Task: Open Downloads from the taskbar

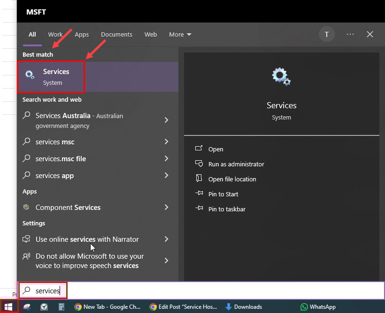Action: [244, 306]
